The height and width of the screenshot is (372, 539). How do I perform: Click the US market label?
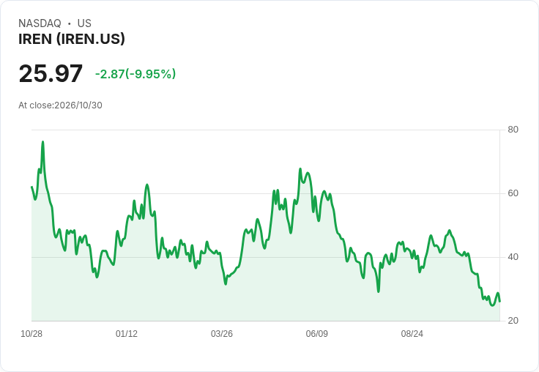84,23
